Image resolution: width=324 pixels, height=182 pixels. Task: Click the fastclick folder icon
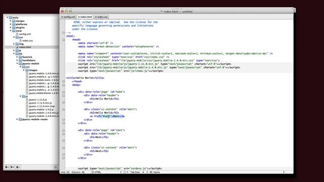click(20, 57)
